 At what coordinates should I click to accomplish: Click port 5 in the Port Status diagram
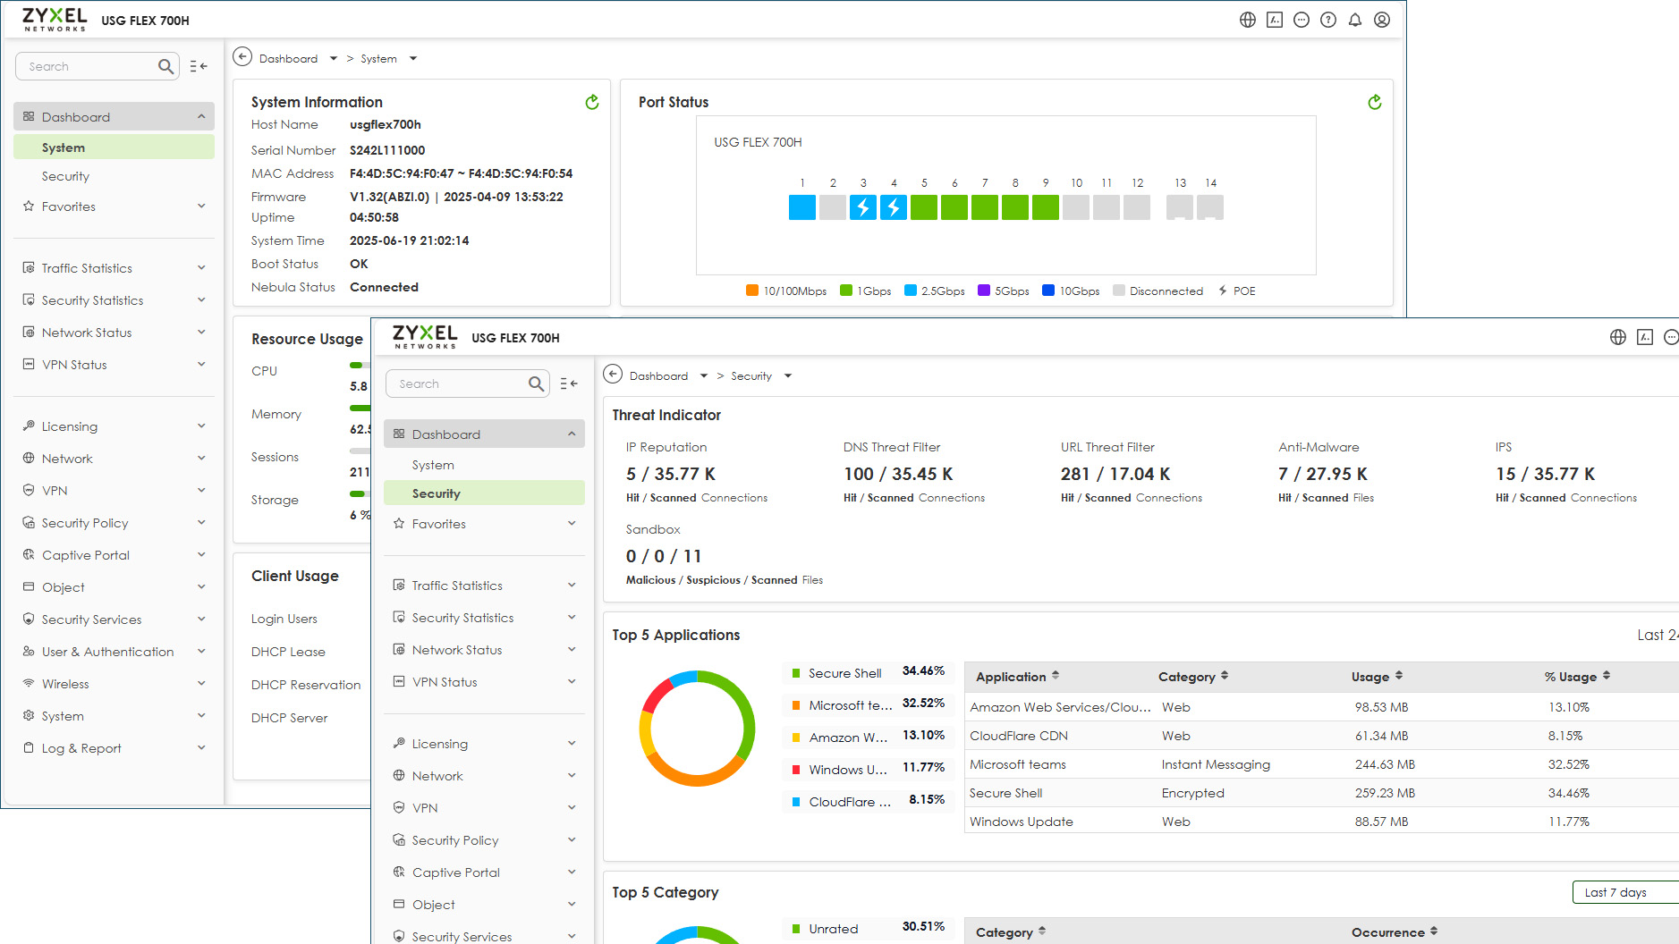click(924, 207)
